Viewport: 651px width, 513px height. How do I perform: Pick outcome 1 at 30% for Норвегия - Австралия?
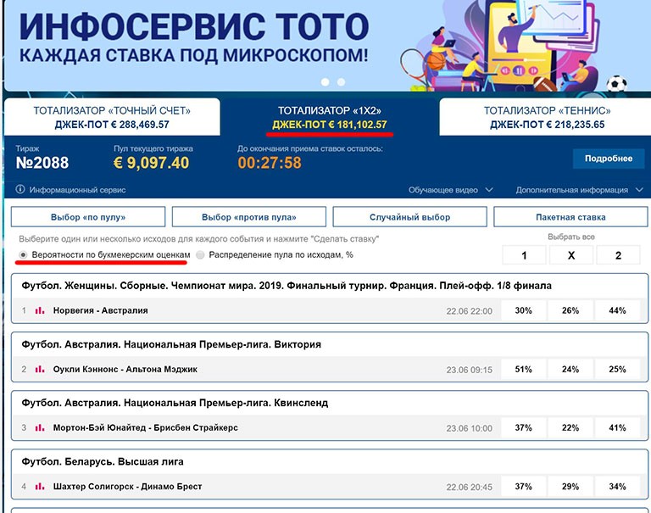pos(523,310)
